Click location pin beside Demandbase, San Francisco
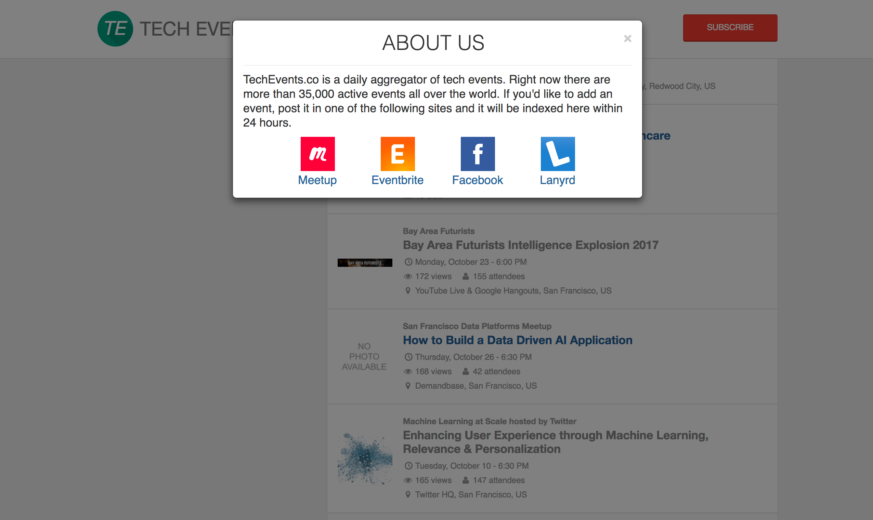 click(x=408, y=386)
